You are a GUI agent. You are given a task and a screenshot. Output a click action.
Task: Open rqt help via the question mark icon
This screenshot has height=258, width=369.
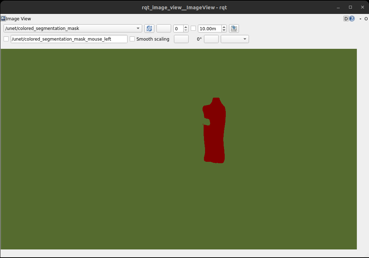click(352, 19)
